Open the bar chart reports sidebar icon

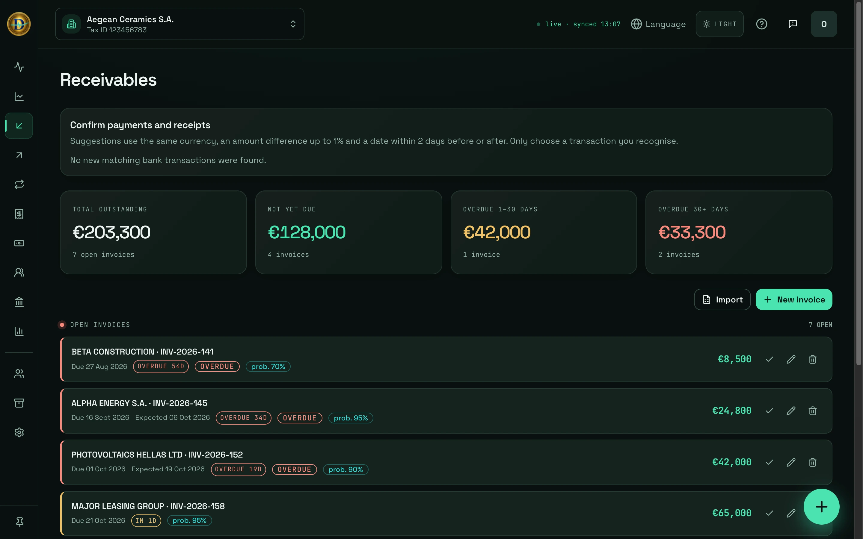(x=19, y=331)
